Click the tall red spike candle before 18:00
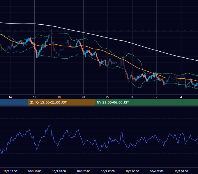Screen dimensions: 198x174 (x=52, y=43)
